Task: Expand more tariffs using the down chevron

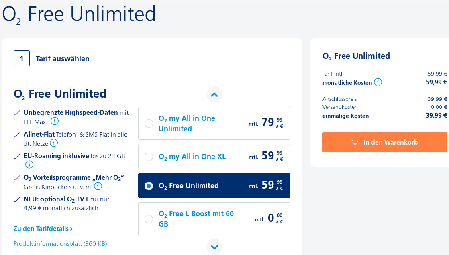Action: coord(214,247)
